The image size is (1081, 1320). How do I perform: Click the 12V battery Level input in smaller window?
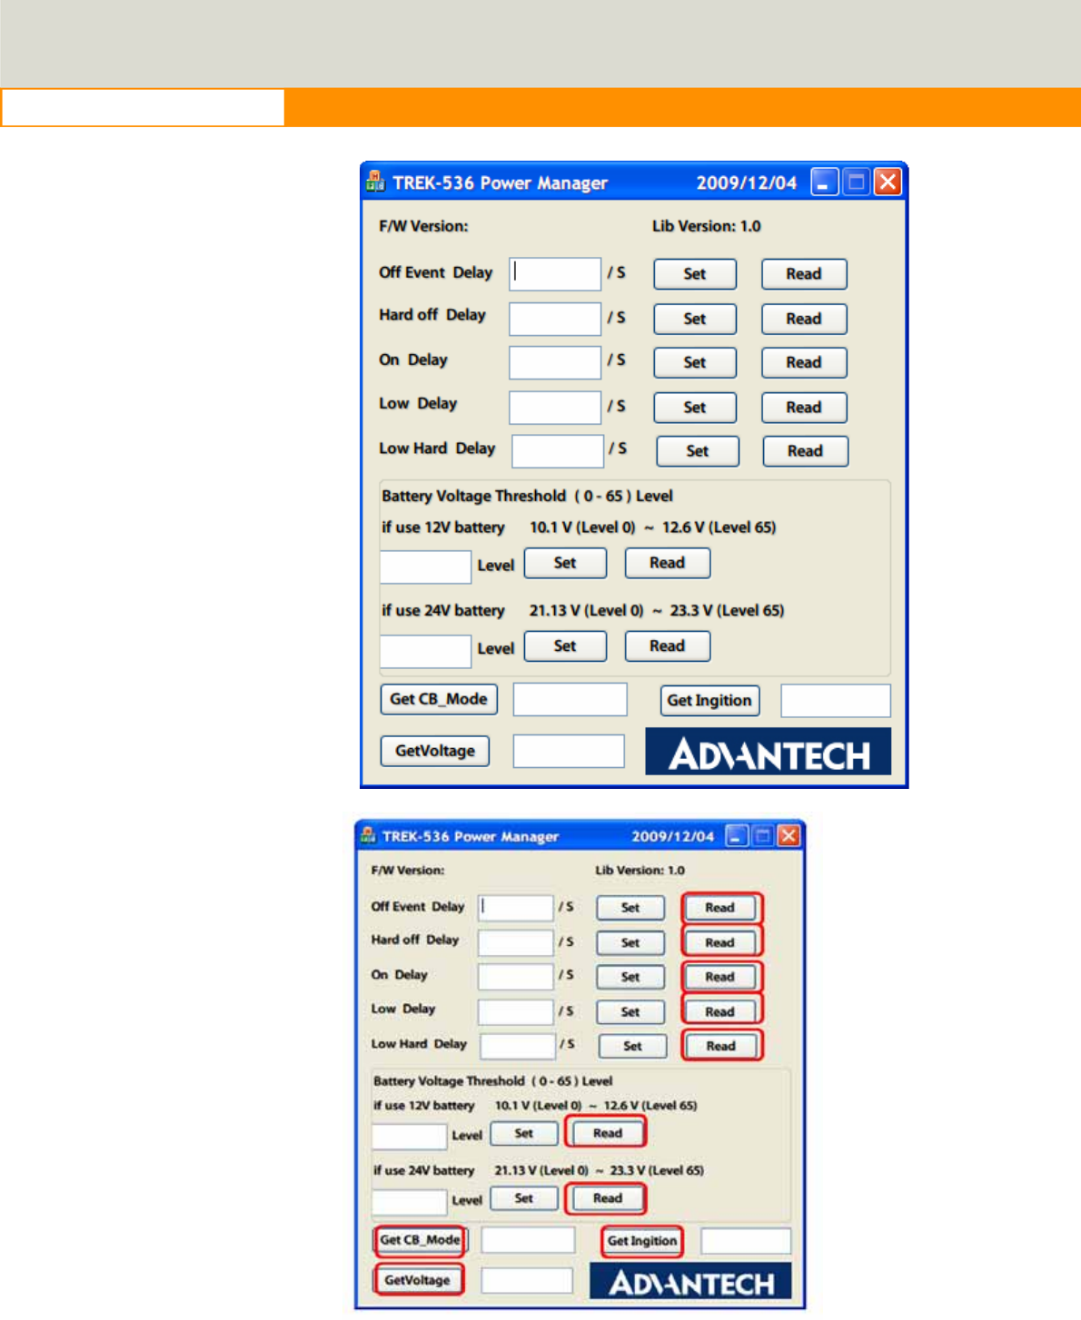tap(410, 1137)
